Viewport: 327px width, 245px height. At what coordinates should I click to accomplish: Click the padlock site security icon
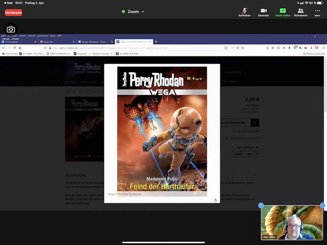coord(50,48)
